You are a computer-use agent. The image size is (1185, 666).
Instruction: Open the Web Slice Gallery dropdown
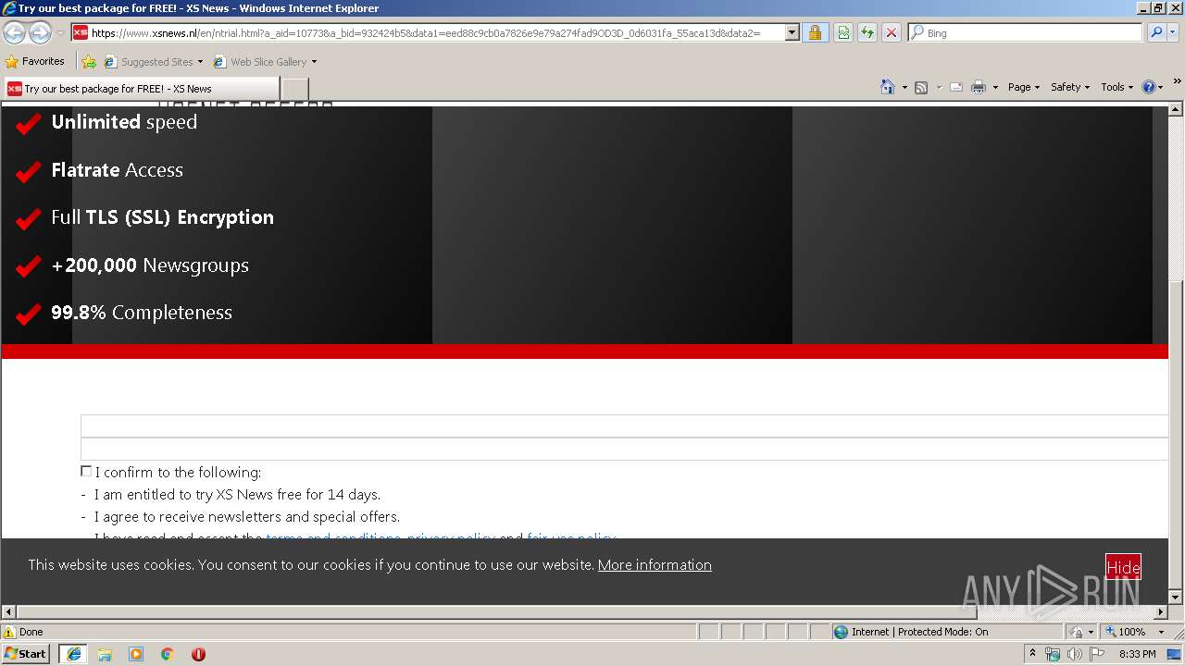(266, 62)
